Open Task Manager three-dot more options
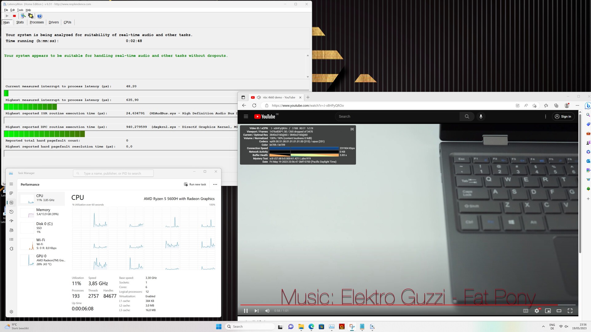Screen dimensions: 591x332 point(215,184)
